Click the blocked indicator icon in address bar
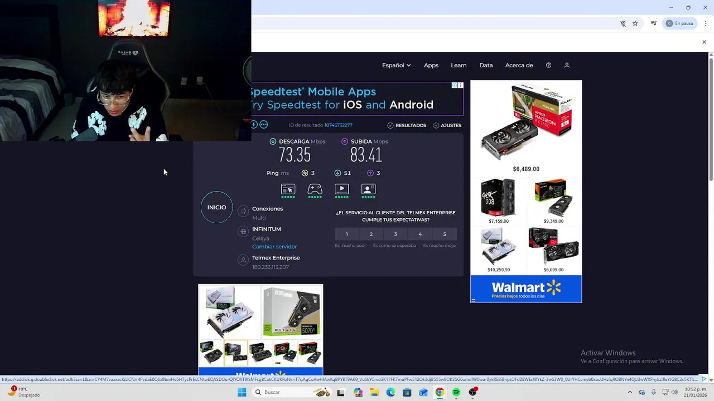714x401 pixels. [623, 23]
